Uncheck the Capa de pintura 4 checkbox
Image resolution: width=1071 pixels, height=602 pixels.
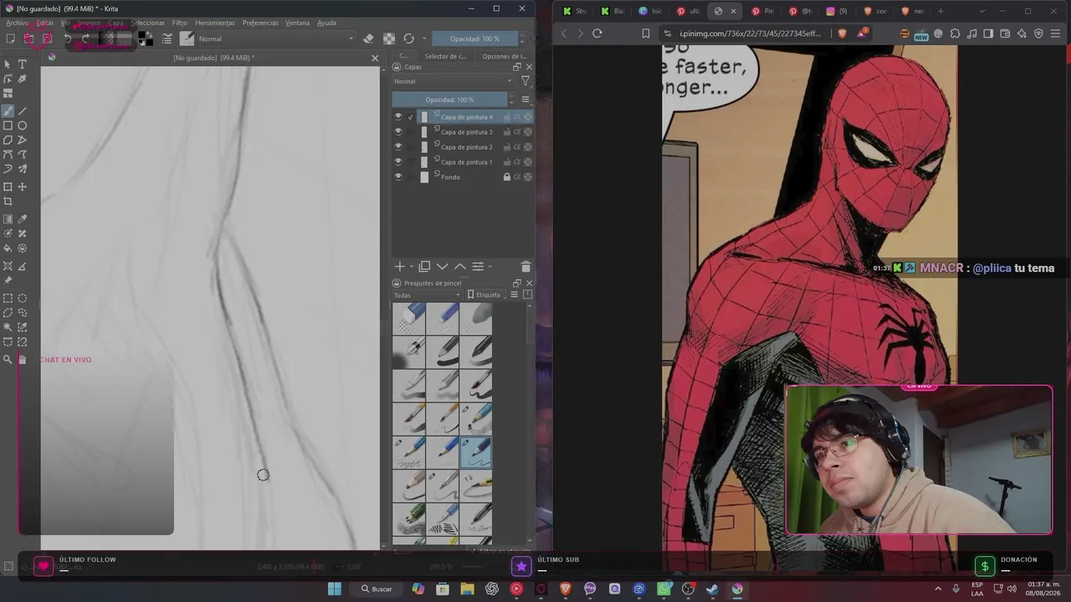[411, 117]
